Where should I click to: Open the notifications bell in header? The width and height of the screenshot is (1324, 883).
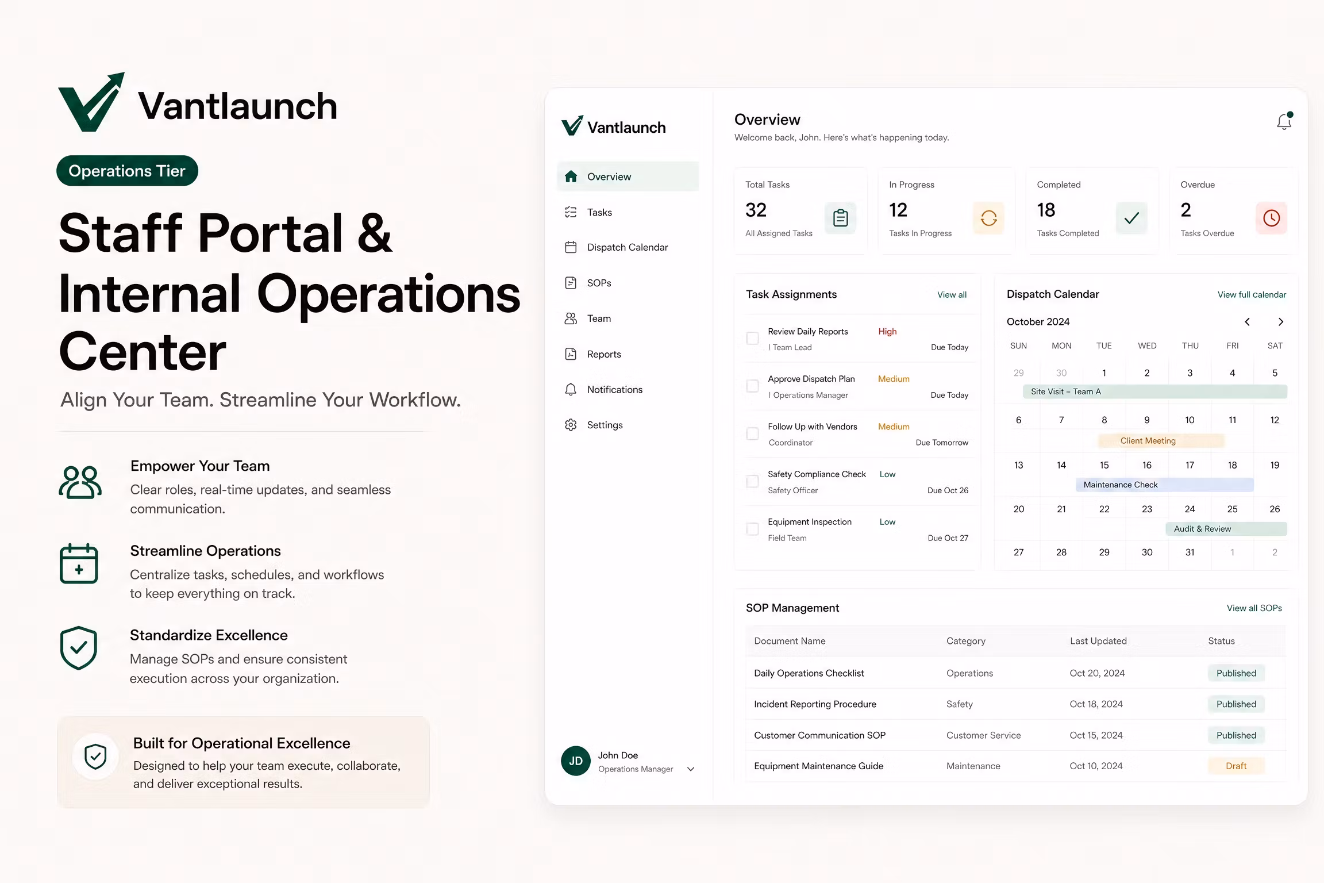tap(1284, 121)
